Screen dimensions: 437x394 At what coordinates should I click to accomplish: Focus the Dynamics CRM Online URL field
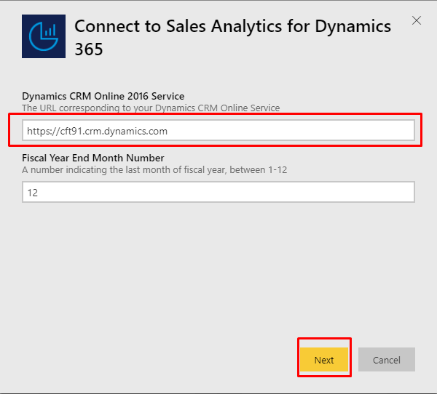tap(219, 131)
